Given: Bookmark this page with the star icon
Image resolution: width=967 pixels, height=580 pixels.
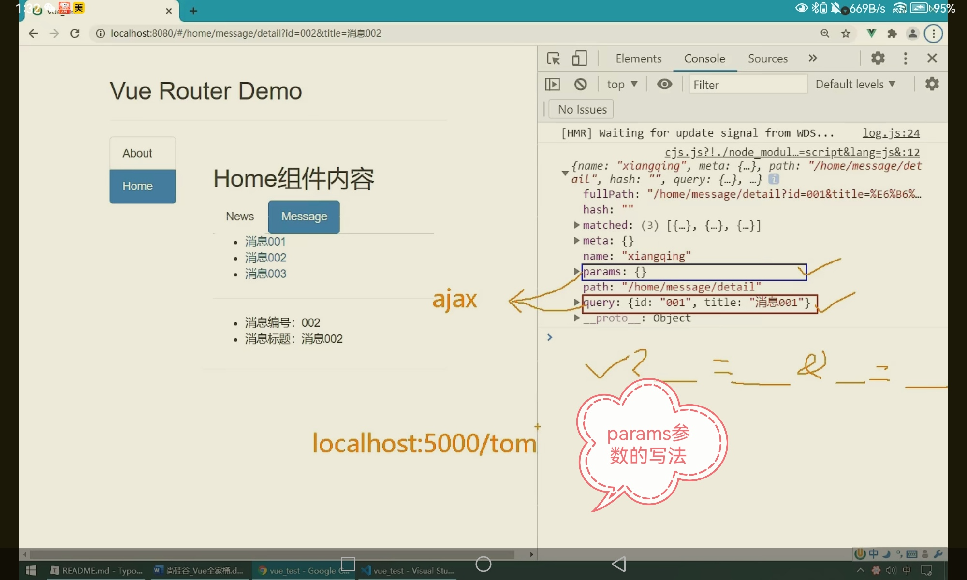Looking at the screenshot, I should [x=846, y=33].
